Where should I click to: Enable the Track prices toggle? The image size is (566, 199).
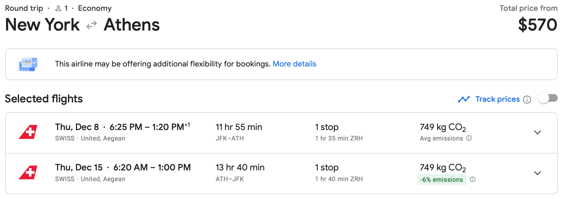tap(548, 99)
